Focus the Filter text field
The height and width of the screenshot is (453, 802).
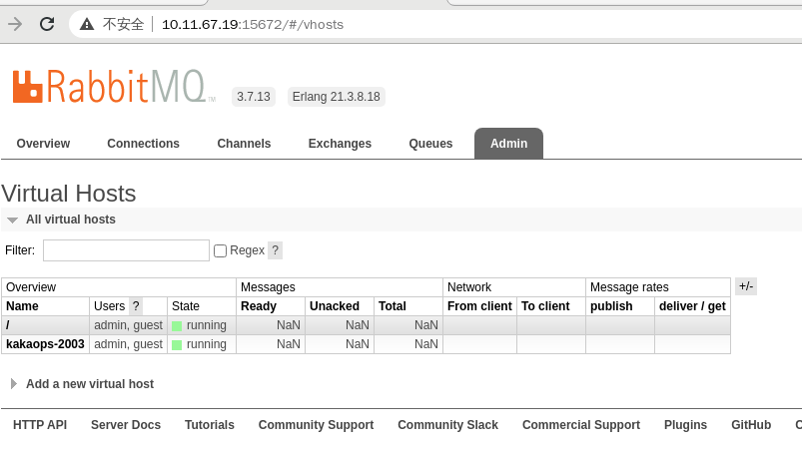(x=126, y=250)
